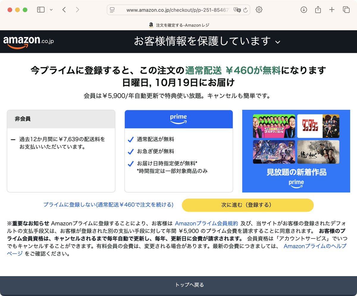The width and height of the screenshot is (357, 296).
Task: Show the tab overview icon
Action: click(x=346, y=10)
